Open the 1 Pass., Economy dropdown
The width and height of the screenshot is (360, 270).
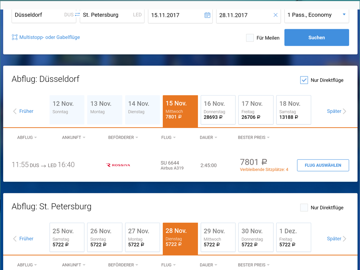(317, 15)
